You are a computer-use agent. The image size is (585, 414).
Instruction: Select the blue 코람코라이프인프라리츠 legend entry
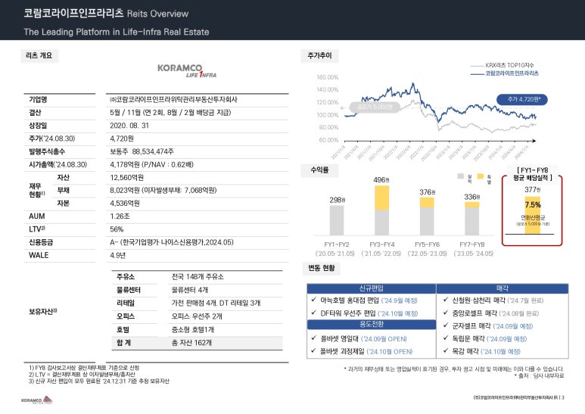pos(505,73)
